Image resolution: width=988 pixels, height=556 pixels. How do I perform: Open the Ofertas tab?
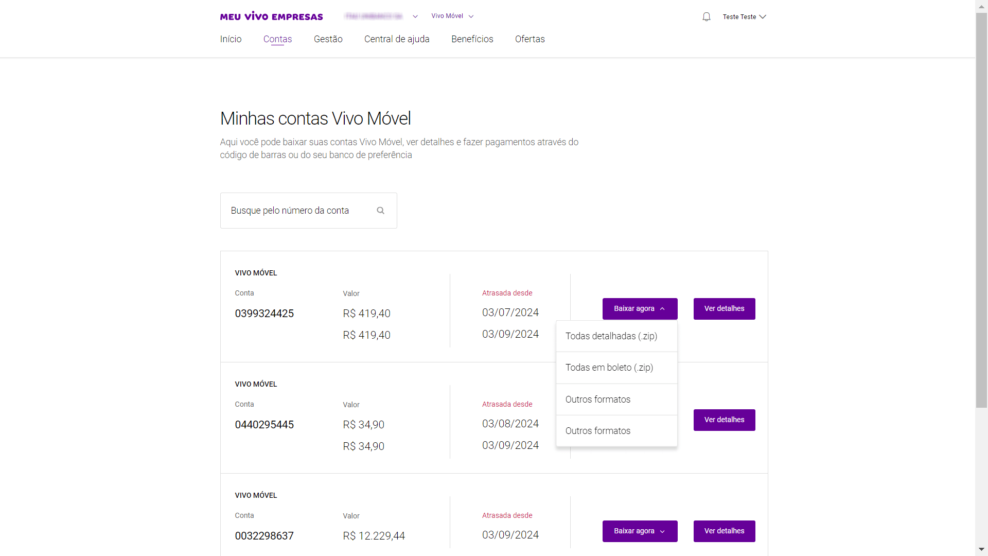[x=530, y=39]
